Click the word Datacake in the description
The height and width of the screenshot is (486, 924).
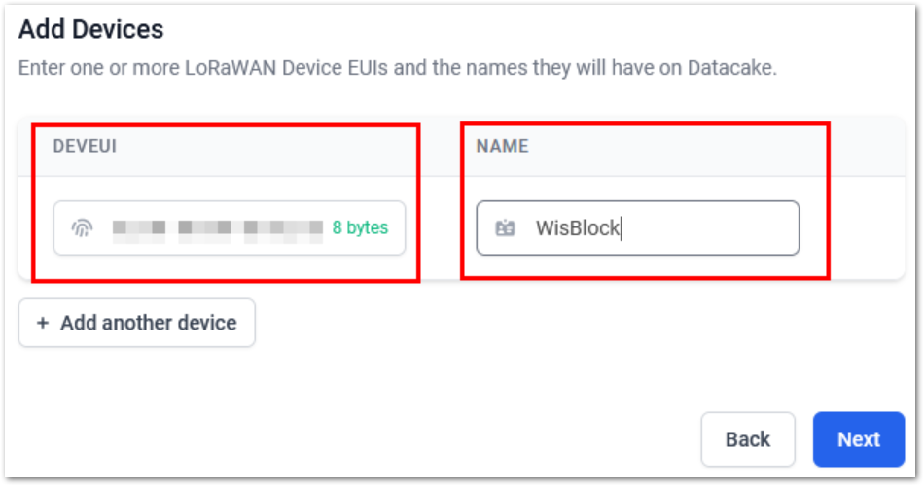[x=732, y=69]
